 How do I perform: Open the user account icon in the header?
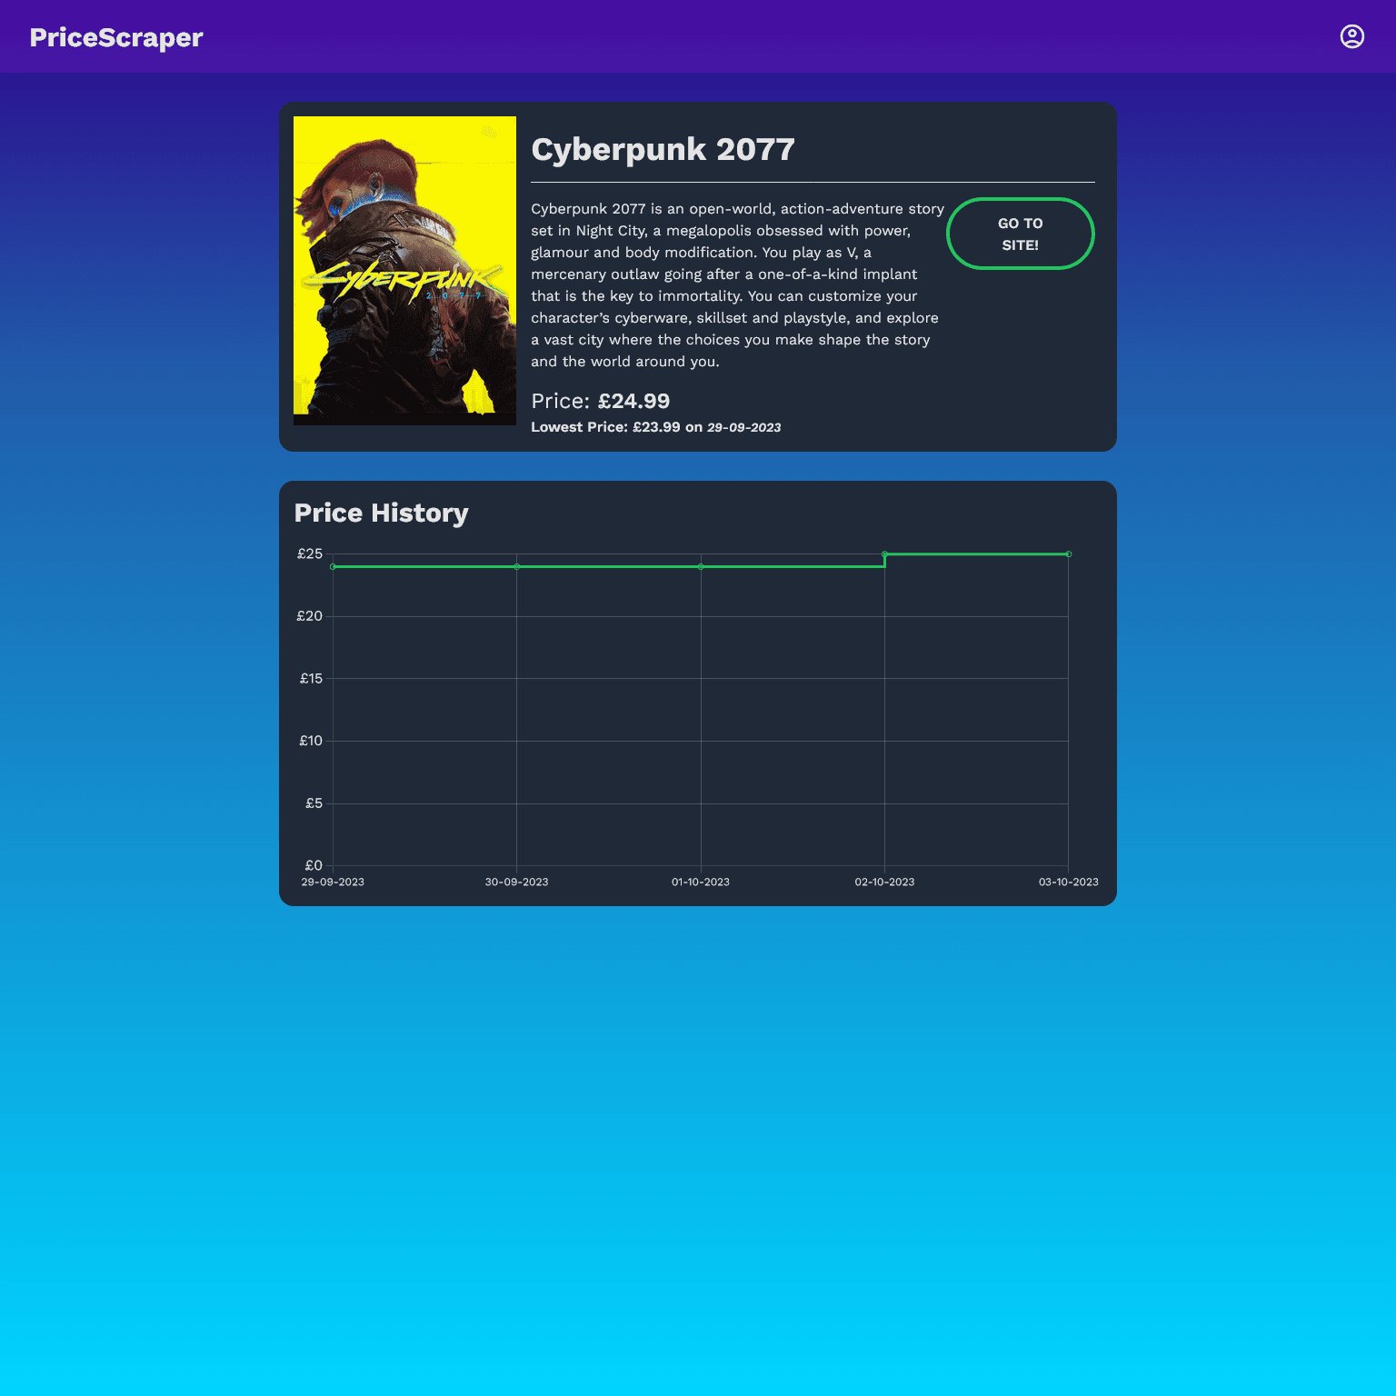point(1352,36)
